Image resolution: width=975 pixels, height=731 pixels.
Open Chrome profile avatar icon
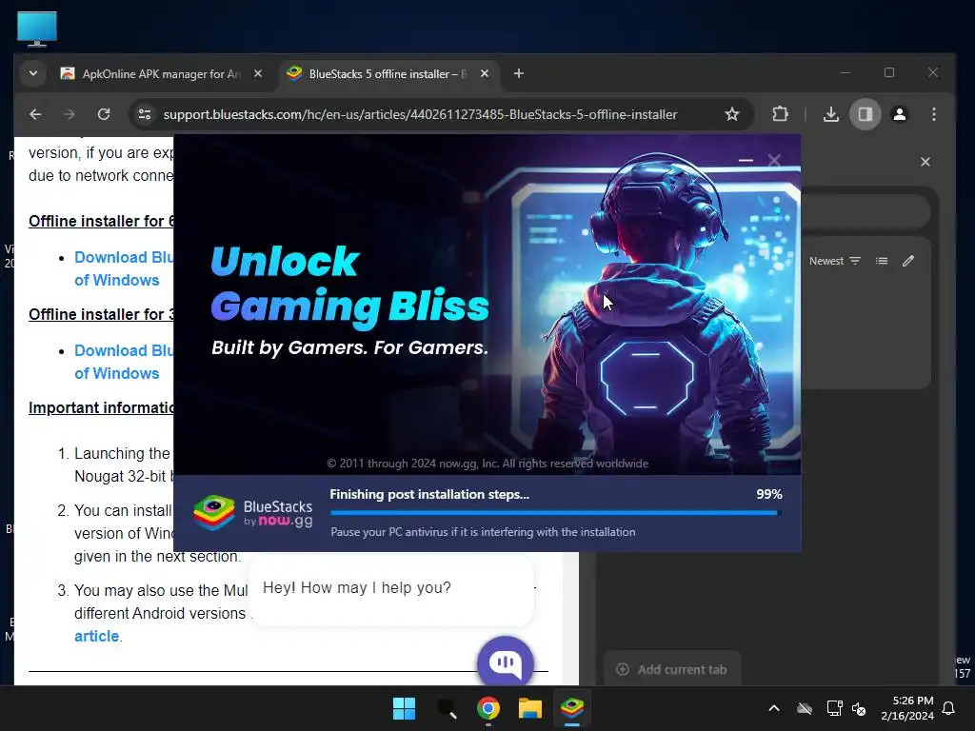(899, 114)
